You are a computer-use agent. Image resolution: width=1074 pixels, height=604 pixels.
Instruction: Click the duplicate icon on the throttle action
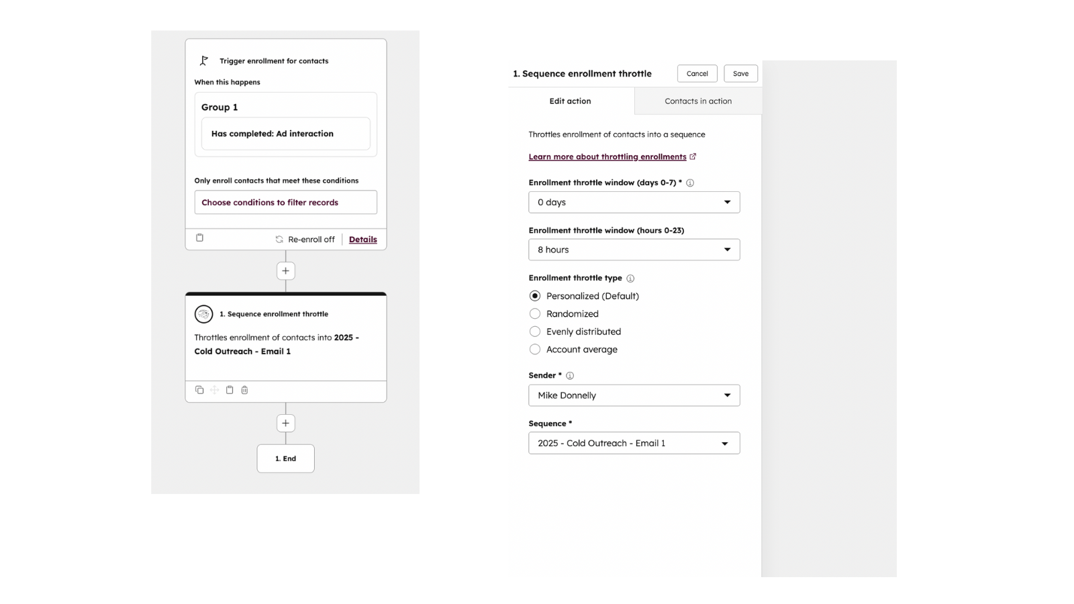pyautogui.click(x=199, y=390)
